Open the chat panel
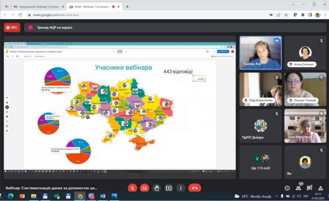This screenshot has height=201, width=329. (x=309, y=188)
